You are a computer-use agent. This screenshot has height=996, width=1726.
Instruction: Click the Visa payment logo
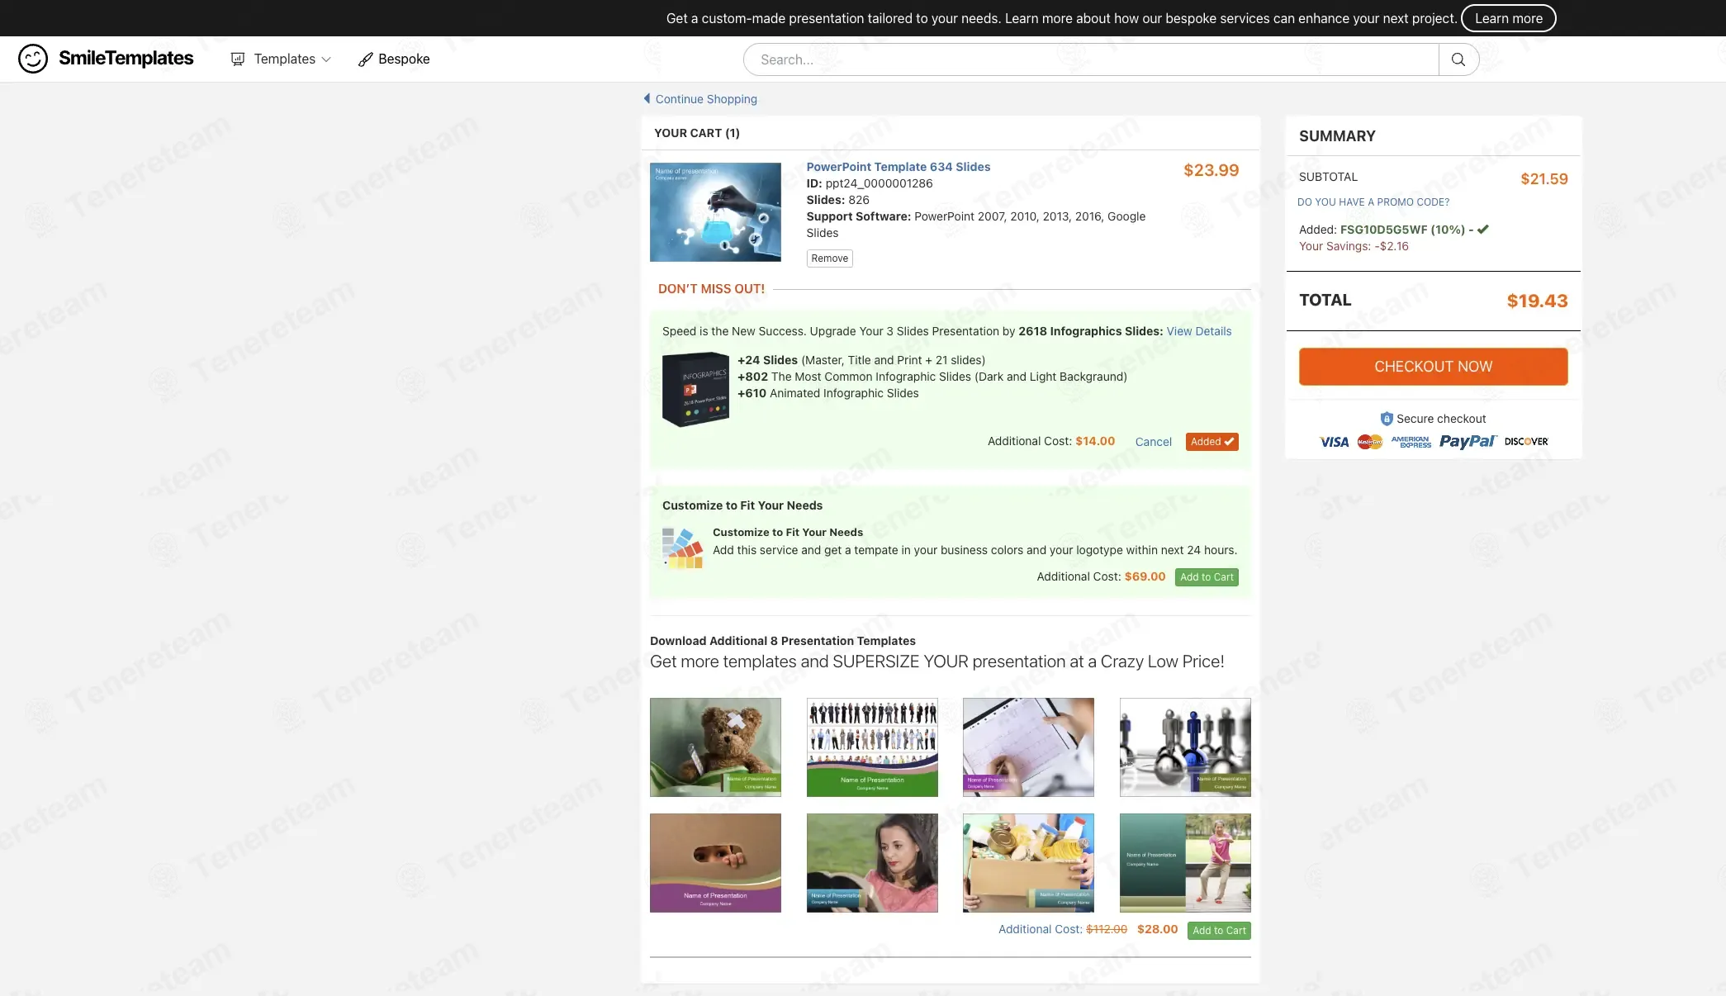pyautogui.click(x=1334, y=442)
